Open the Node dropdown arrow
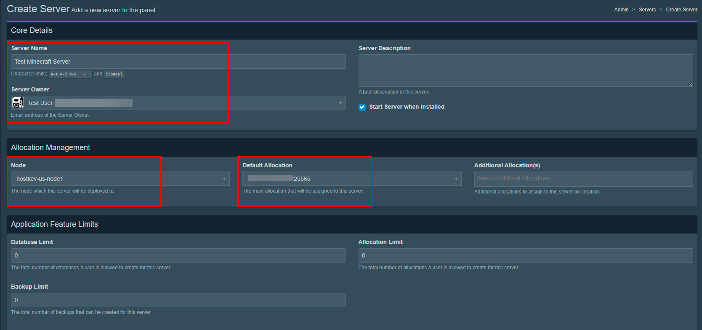 pyautogui.click(x=224, y=179)
